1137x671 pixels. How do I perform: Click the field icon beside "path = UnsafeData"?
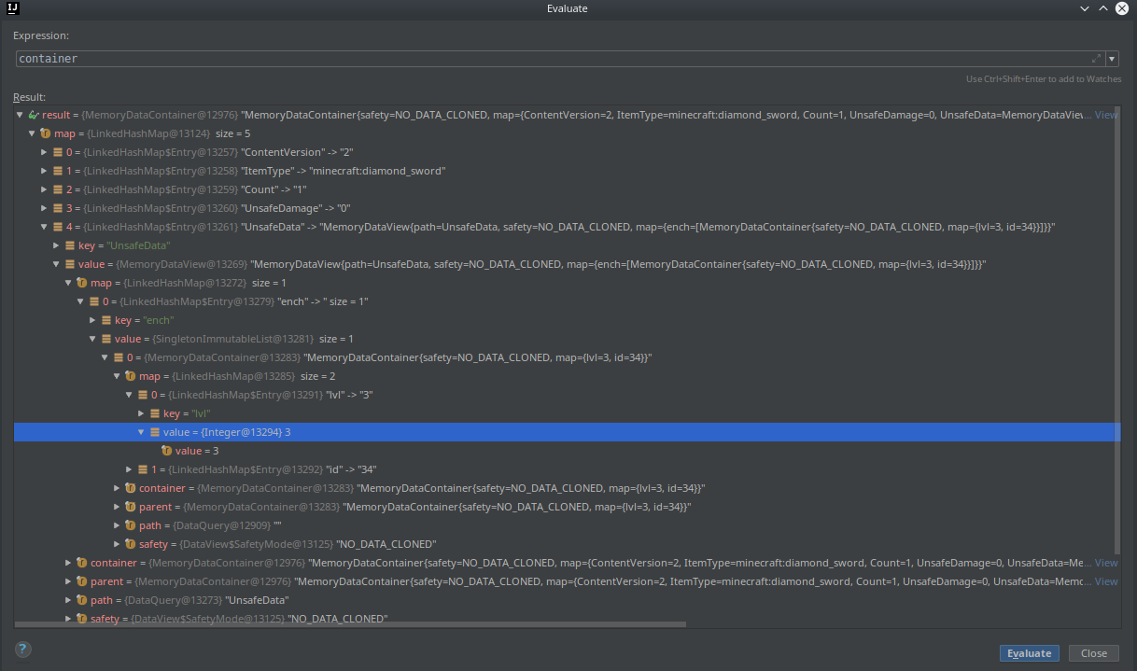(80, 599)
